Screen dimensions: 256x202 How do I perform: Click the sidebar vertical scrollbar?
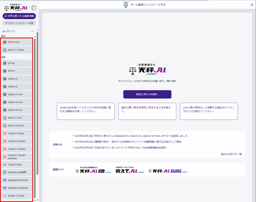tap(37, 103)
